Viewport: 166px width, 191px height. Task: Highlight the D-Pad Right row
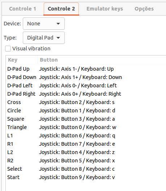point(86,94)
